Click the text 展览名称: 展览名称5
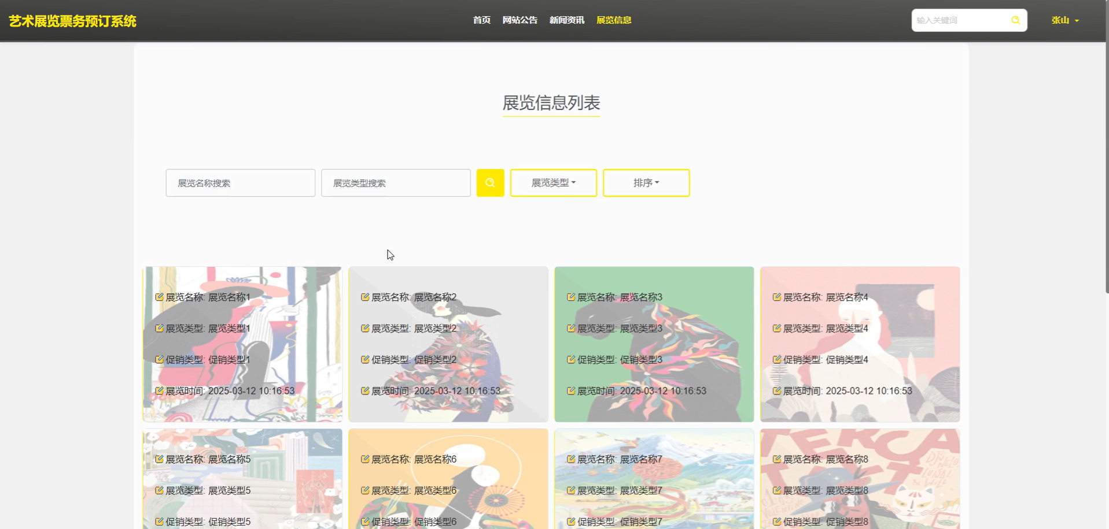This screenshot has width=1109, height=529. 208,459
